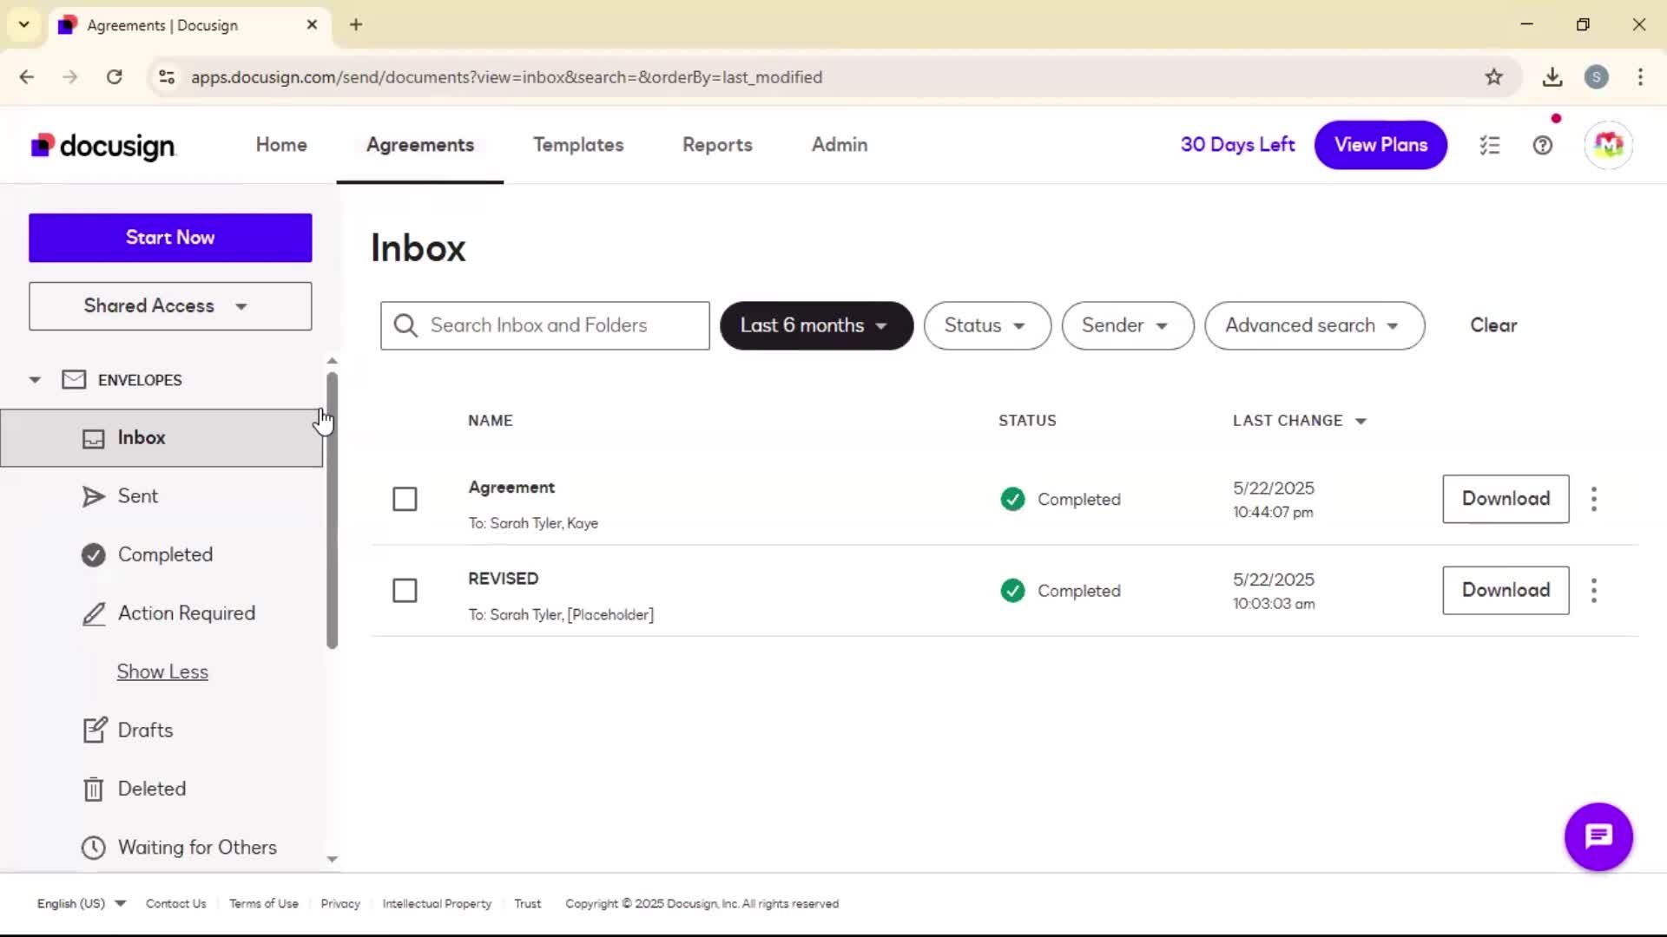Open the Advanced search dropdown

[1314, 325]
